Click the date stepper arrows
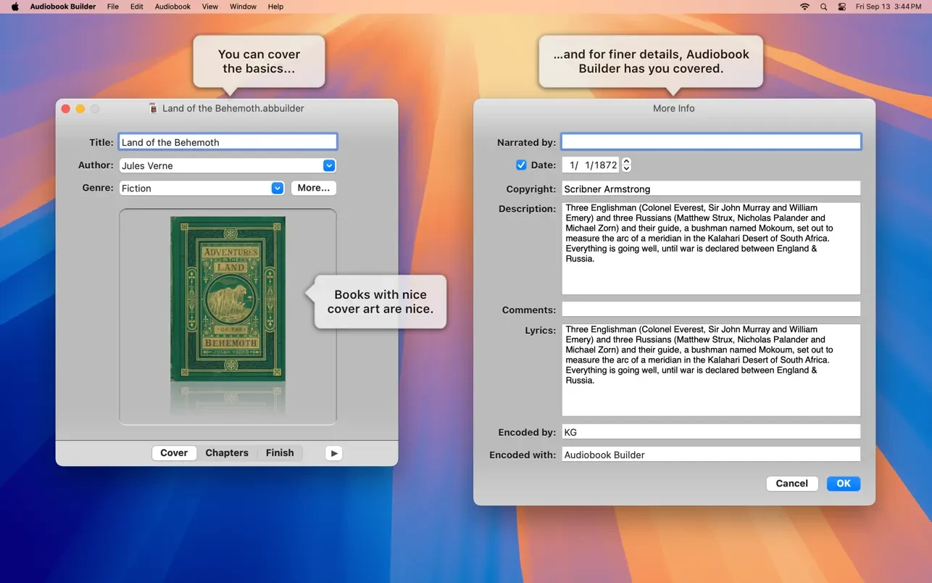The height and width of the screenshot is (583, 932). [x=627, y=165]
